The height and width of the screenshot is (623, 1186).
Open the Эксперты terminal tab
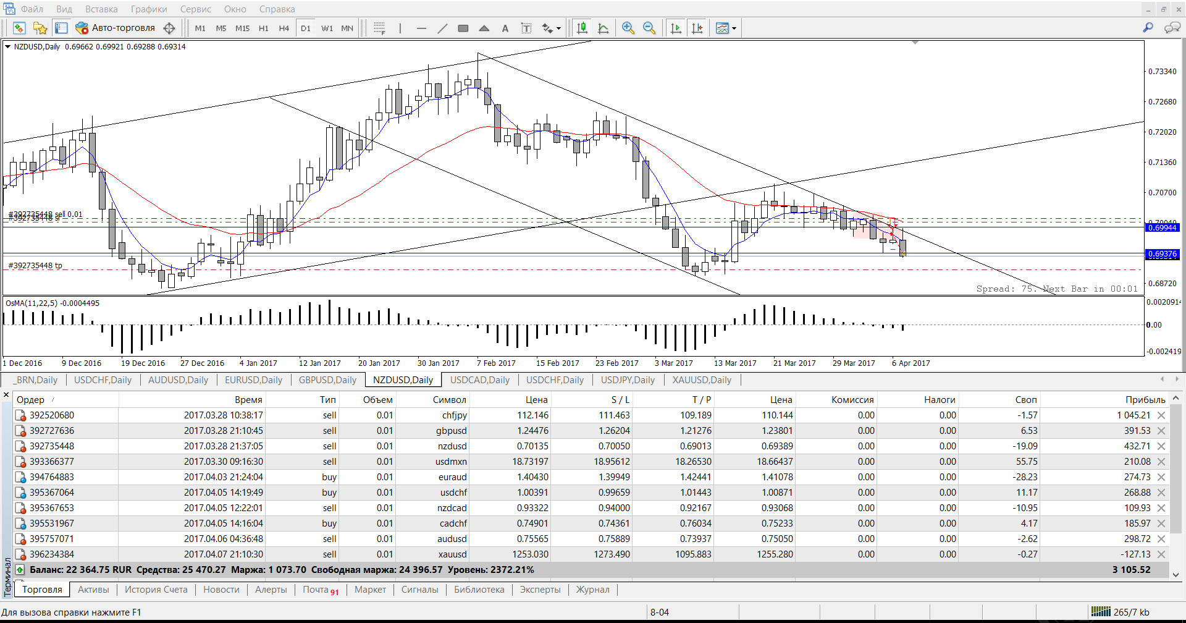[540, 589]
